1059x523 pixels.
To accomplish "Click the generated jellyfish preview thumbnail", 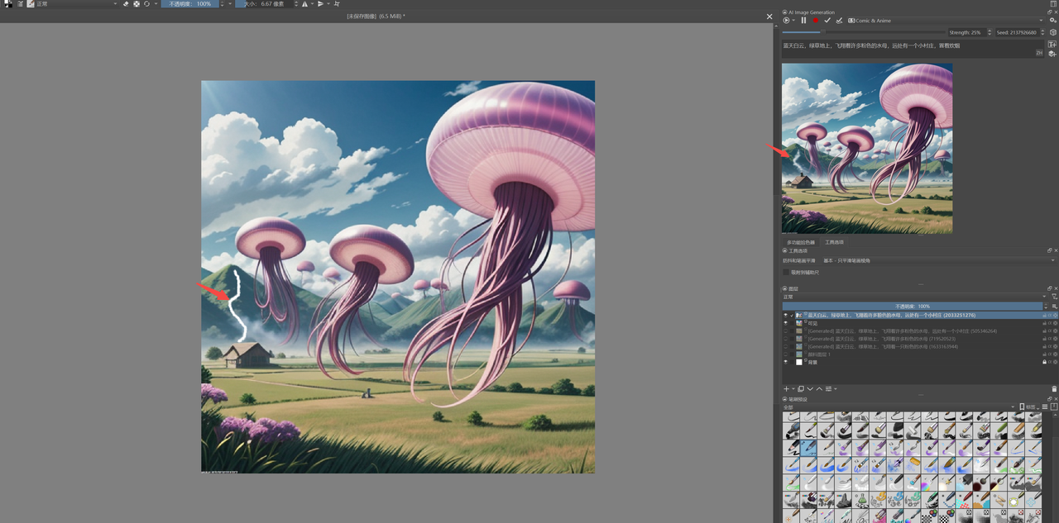I will point(867,149).
